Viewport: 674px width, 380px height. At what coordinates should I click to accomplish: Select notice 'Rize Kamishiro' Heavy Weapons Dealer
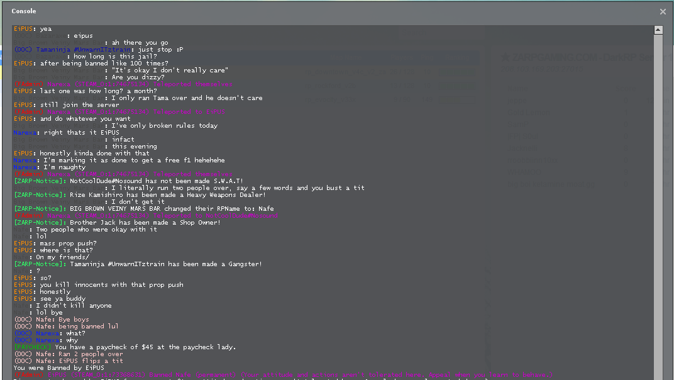pos(140,194)
